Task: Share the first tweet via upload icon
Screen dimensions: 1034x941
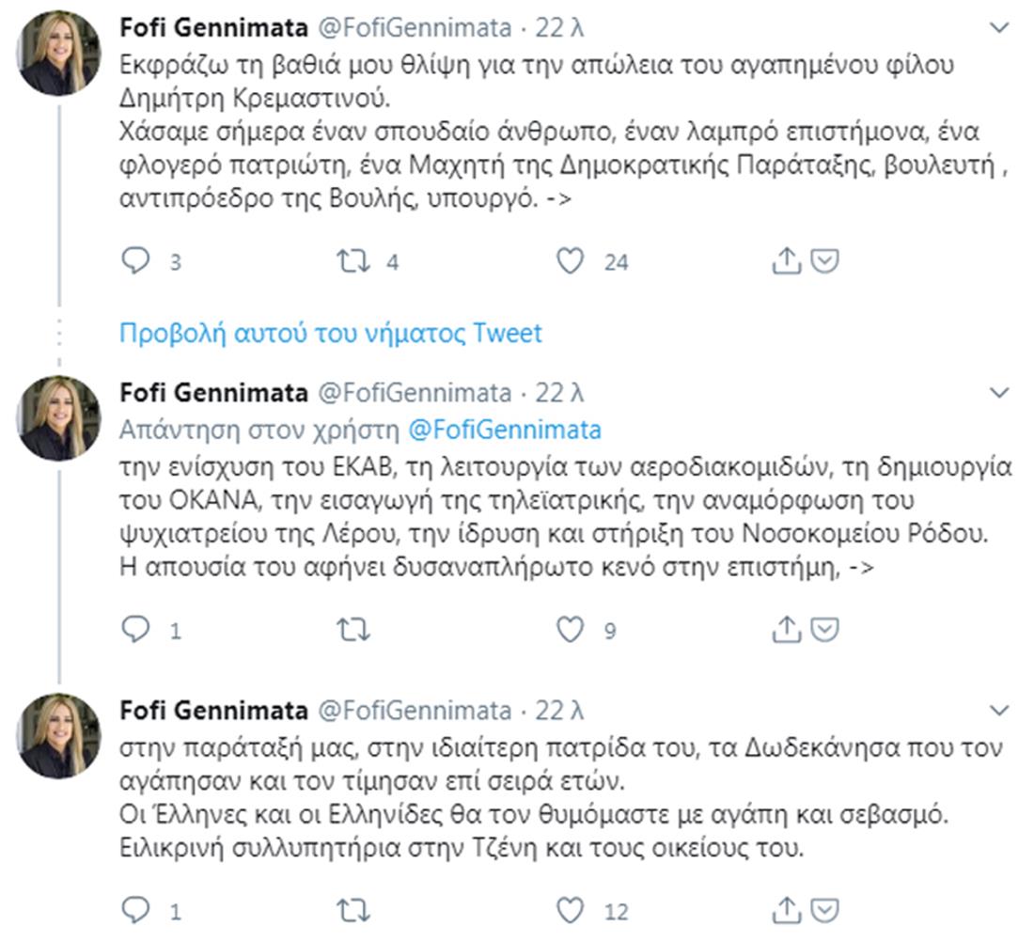Action: coord(786,261)
